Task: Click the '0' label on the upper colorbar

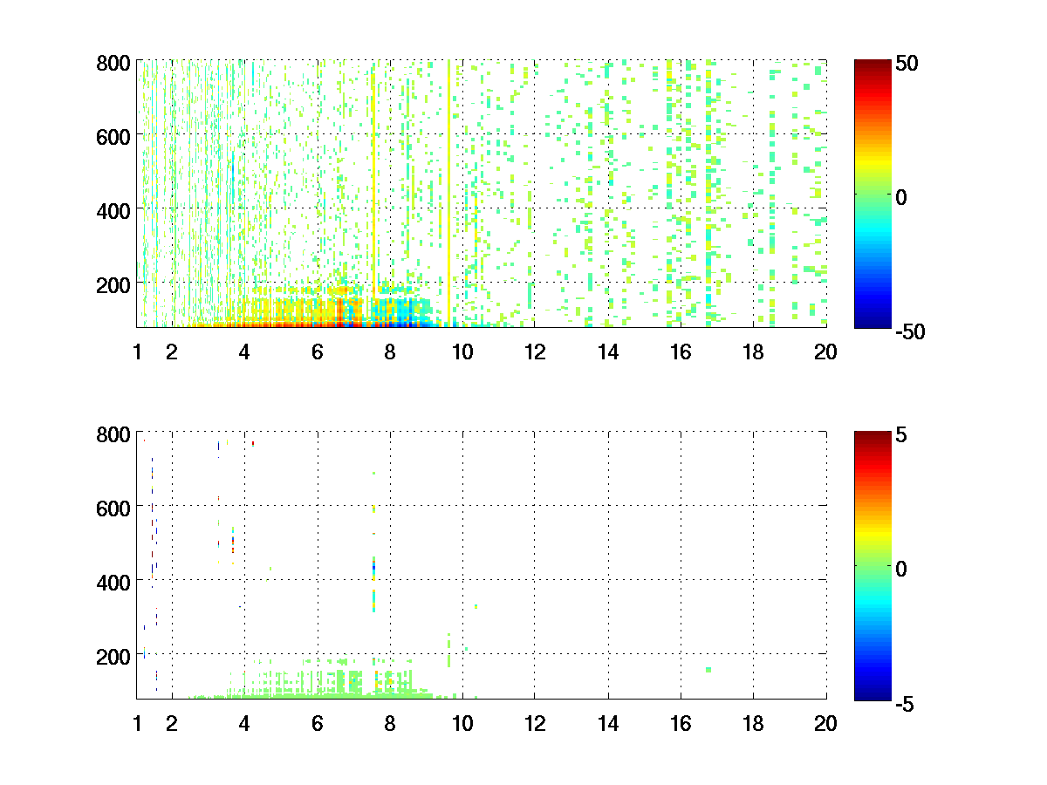Action: (902, 197)
